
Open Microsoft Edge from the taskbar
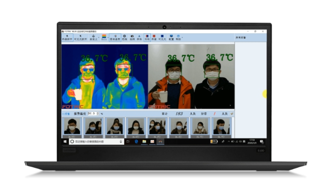[136, 141]
